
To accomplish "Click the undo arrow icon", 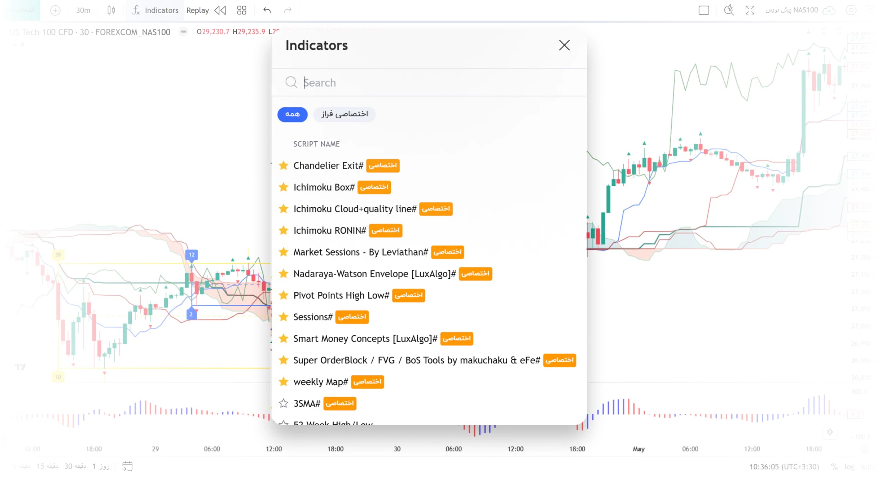I will point(267,10).
